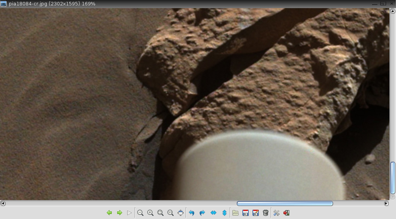Click the pia18084-cr.jpg window title

click(52, 4)
